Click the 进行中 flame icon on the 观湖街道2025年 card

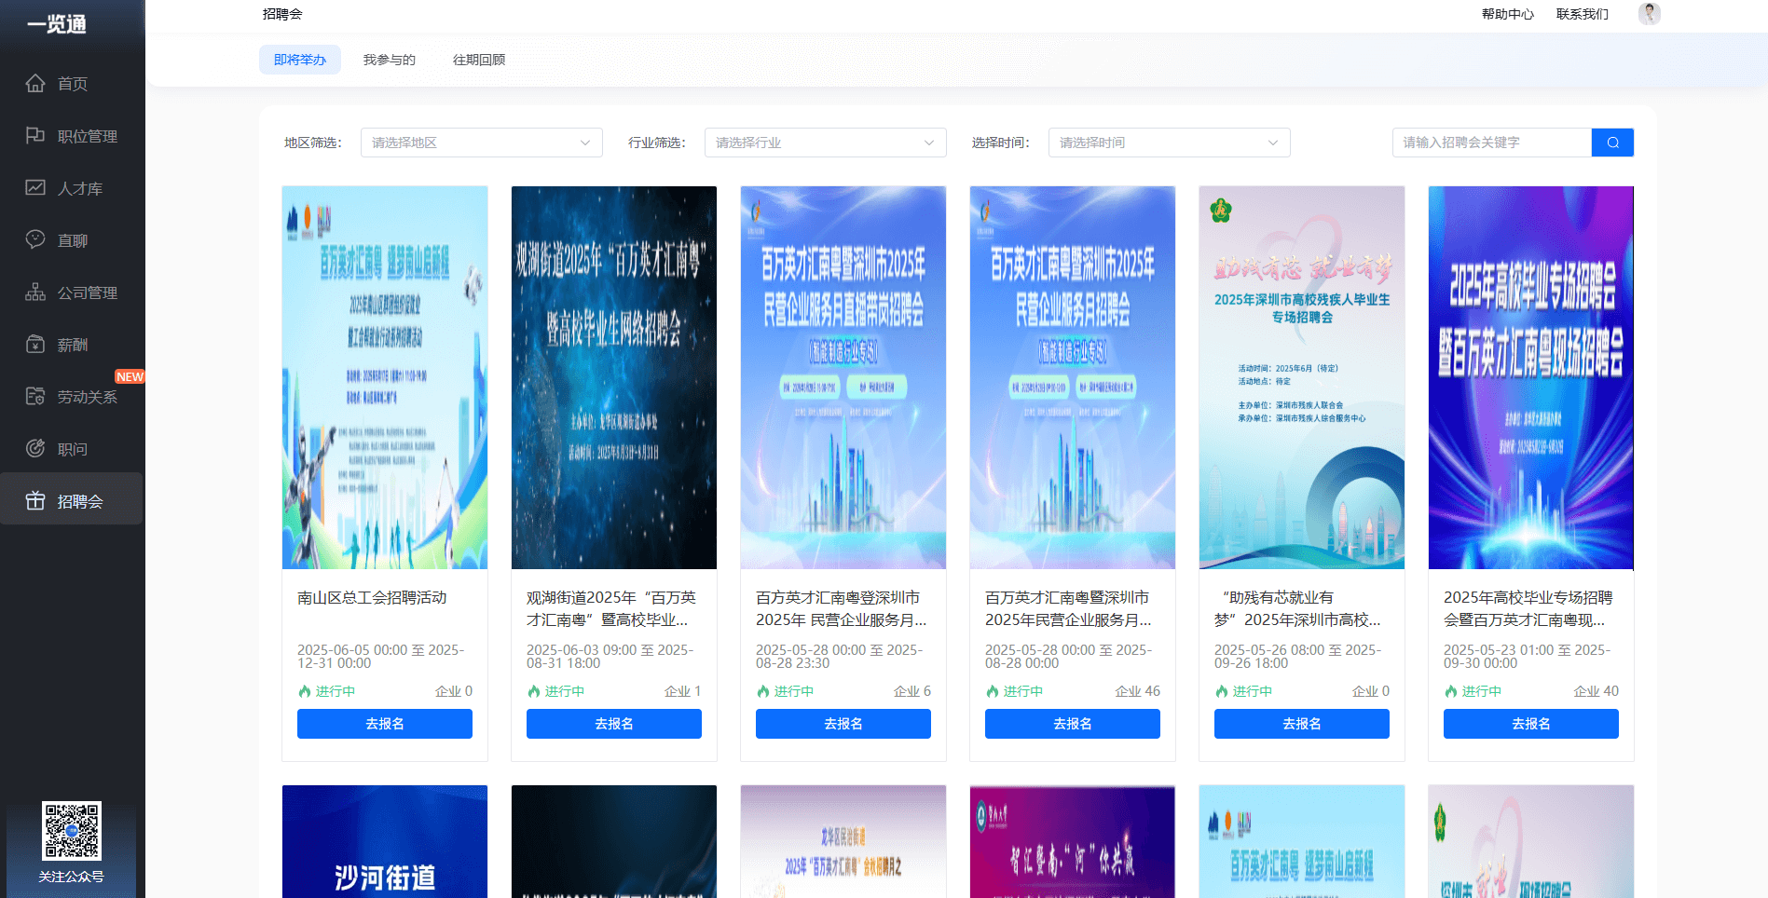click(x=533, y=691)
